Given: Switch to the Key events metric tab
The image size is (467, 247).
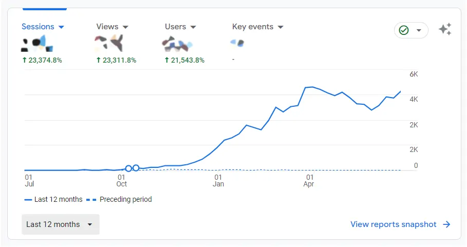Looking at the screenshot, I should tap(253, 27).
